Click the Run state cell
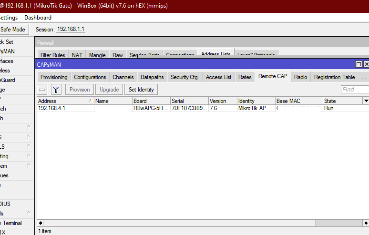 tap(329, 108)
